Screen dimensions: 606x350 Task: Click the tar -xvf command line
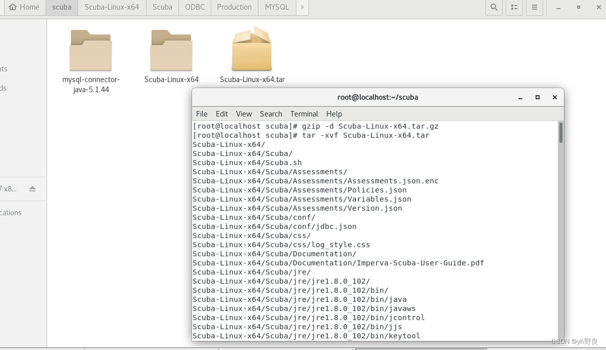(311, 136)
